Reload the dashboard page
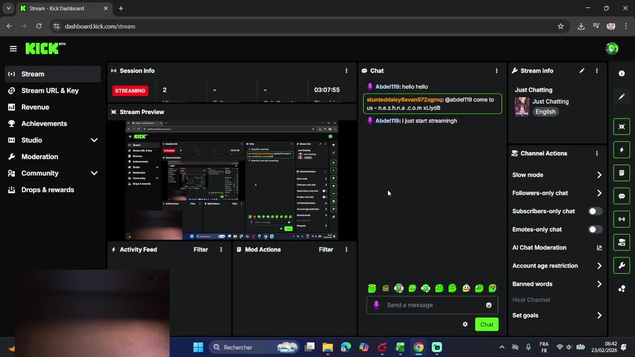 [x=39, y=26]
